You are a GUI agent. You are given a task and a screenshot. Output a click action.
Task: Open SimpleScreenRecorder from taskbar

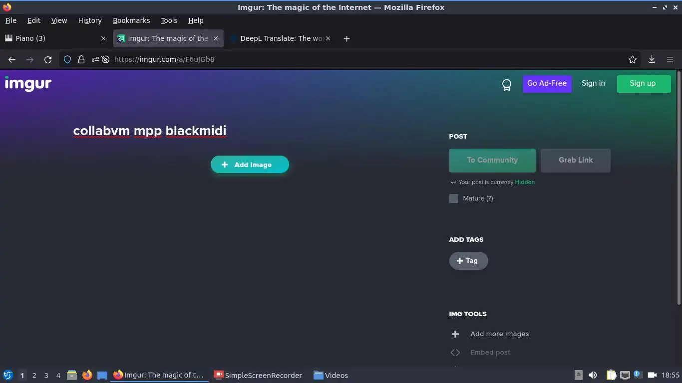click(x=258, y=375)
